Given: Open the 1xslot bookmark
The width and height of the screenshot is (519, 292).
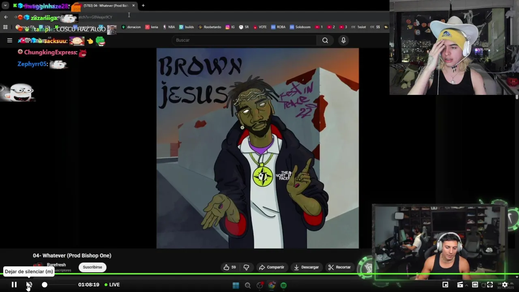Looking at the screenshot, I should click(x=358, y=27).
